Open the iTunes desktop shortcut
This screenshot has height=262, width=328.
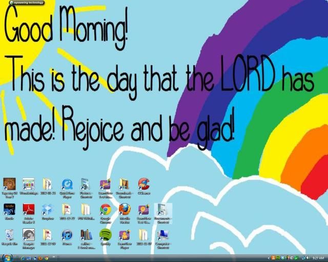tap(67, 235)
